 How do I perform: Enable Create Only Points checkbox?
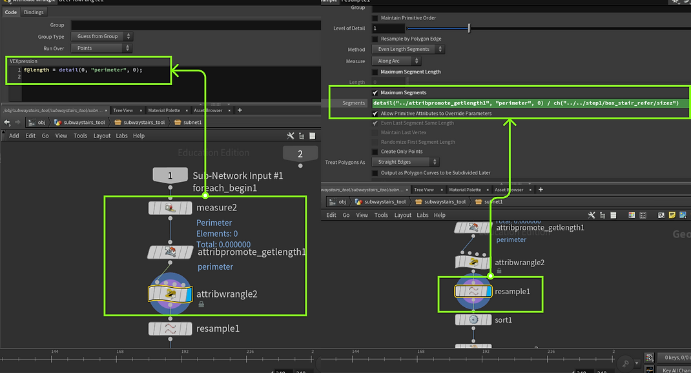(x=375, y=152)
